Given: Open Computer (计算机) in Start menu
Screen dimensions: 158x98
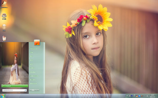Looking at the screenshot, I should (x=32, y=68).
